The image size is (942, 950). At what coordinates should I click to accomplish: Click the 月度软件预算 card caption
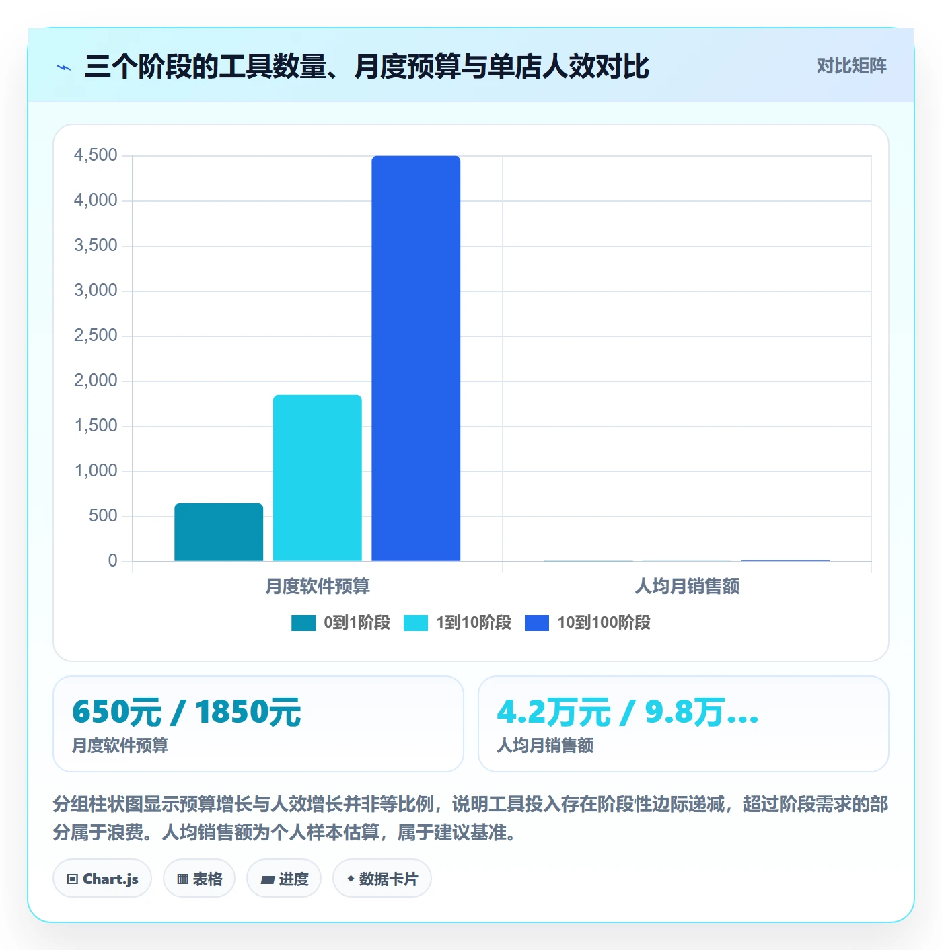click(120, 745)
